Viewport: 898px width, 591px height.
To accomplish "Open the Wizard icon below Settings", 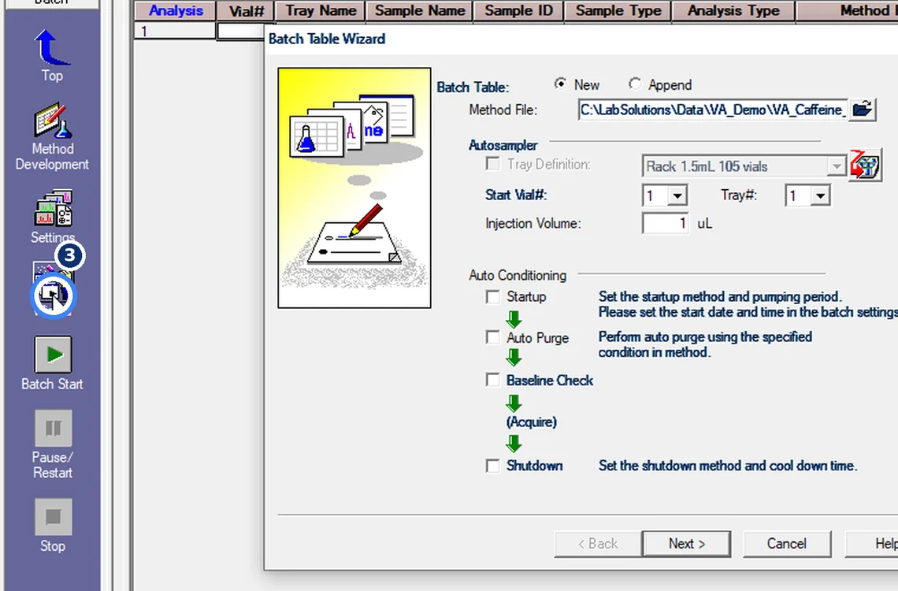I will point(53,289).
